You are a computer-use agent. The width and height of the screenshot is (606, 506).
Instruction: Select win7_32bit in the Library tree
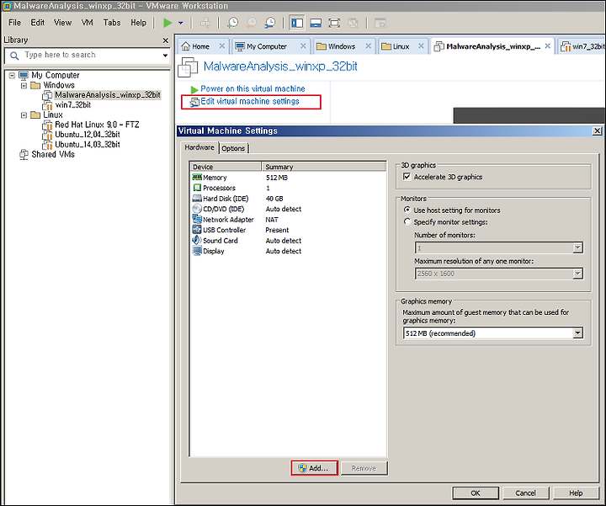pyautogui.click(x=72, y=104)
